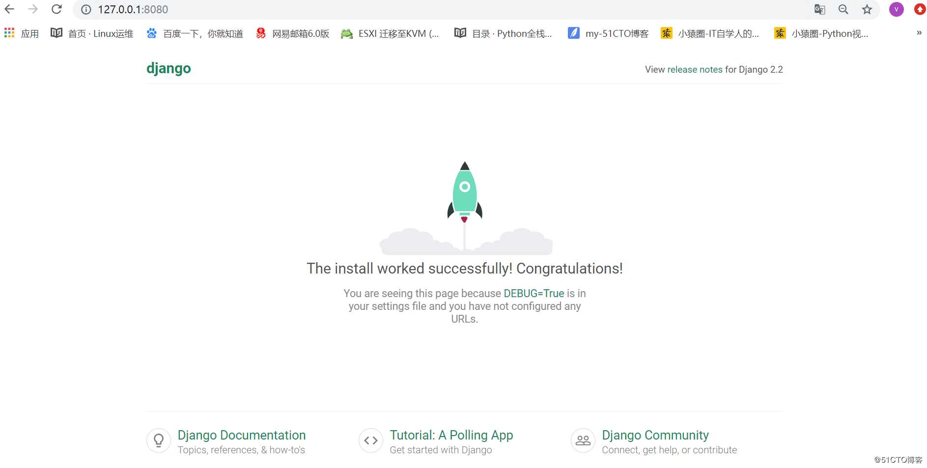Open the 目录 · Python全栈 bookmark
The image size is (927, 468).
click(504, 33)
